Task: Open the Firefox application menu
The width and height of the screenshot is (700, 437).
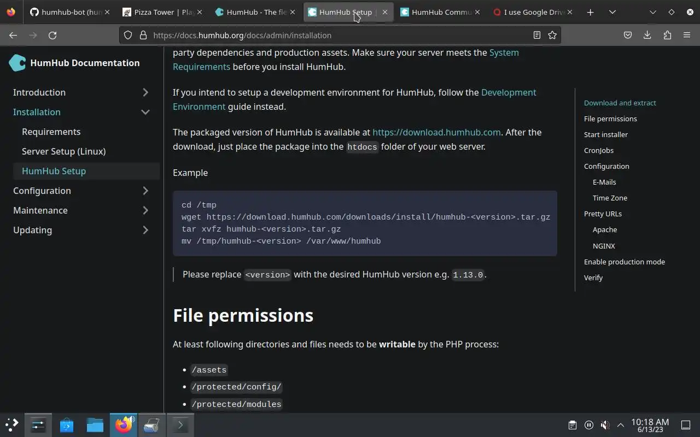Action: [687, 35]
